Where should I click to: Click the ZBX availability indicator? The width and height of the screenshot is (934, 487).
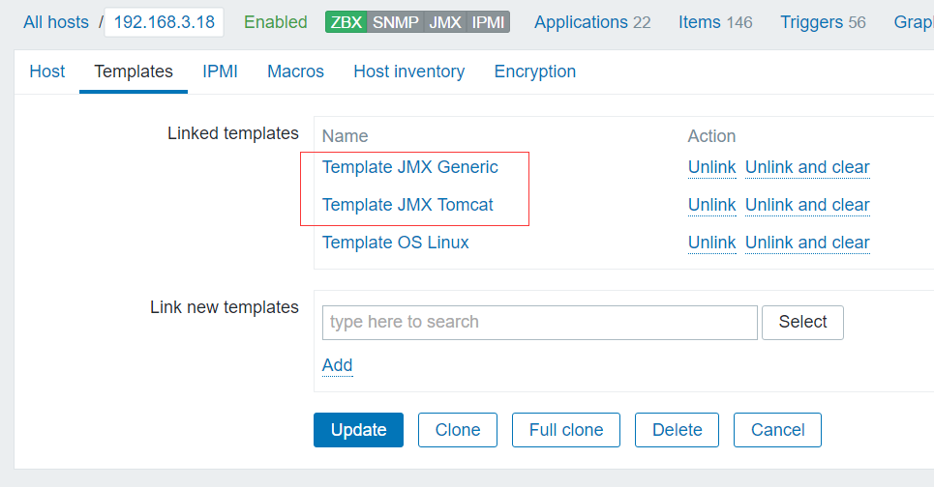(346, 22)
